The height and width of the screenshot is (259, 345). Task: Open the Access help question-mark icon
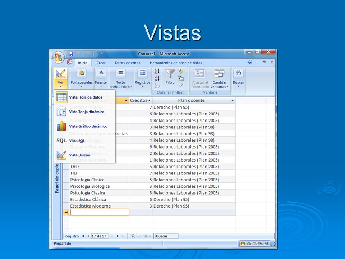[250, 62]
